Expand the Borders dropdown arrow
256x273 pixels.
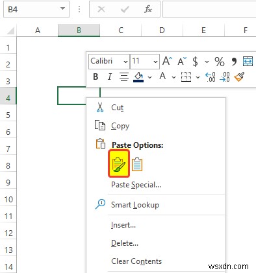(x=198, y=77)
